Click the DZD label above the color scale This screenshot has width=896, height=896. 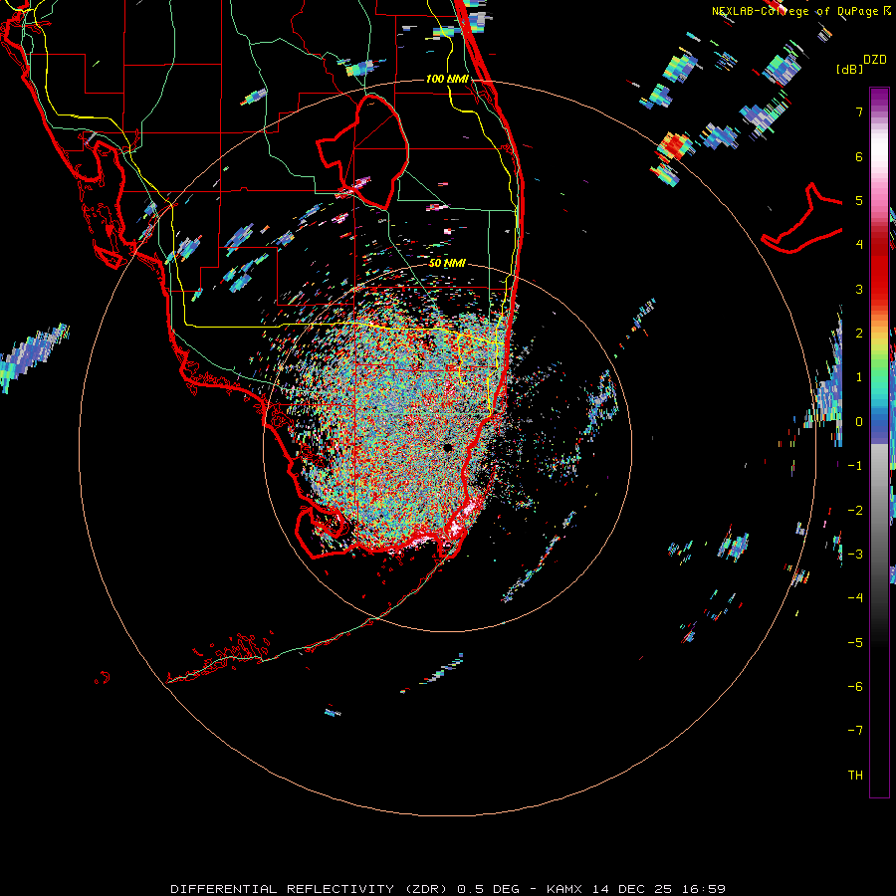pos(875,60)
